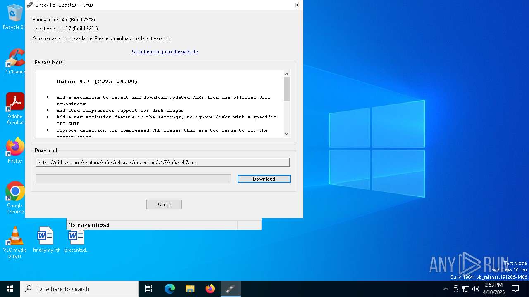Launch Microsoft Edge from the taskbar
The height and width of the screenshot is (297, 529).
pyautogui.click(x=170, y=289)
